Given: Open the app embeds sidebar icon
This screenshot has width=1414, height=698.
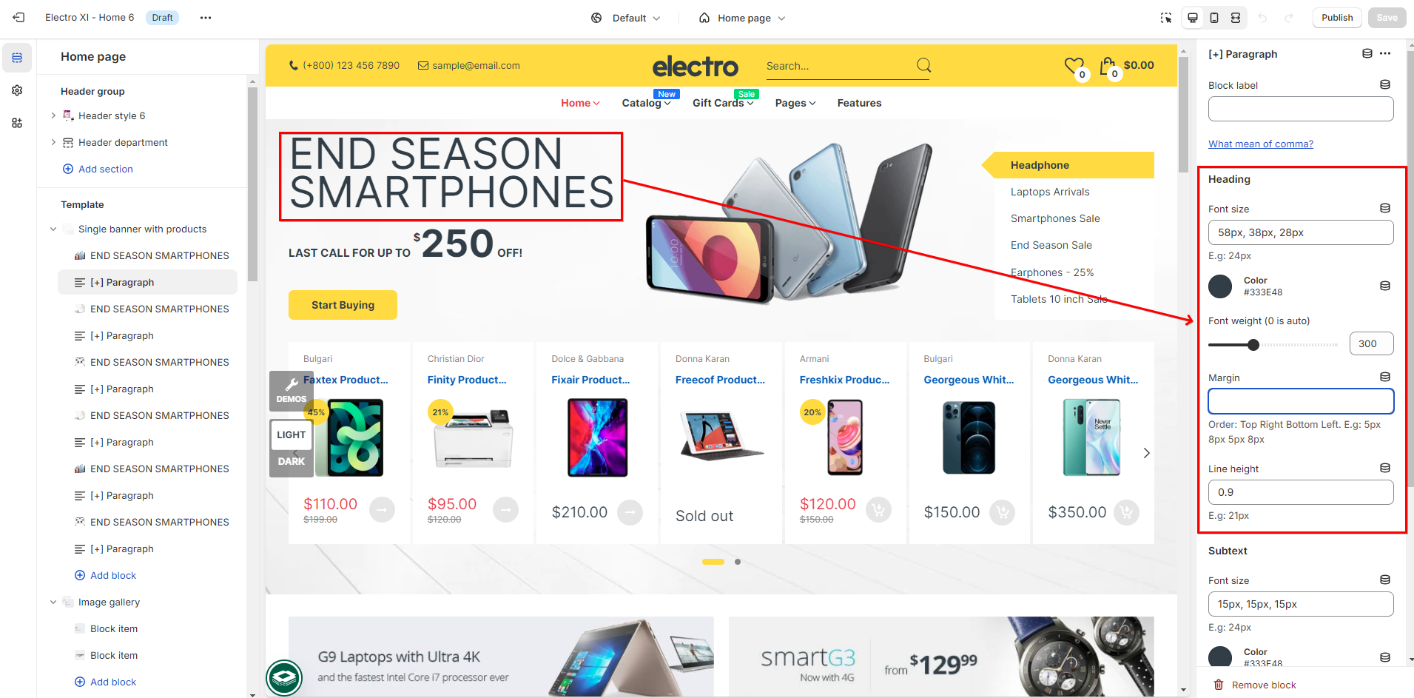Looking at the screenshot, I should tap(17, 123).
